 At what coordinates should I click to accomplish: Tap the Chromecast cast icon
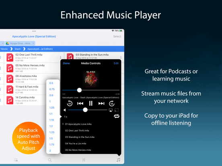point(116,110)
